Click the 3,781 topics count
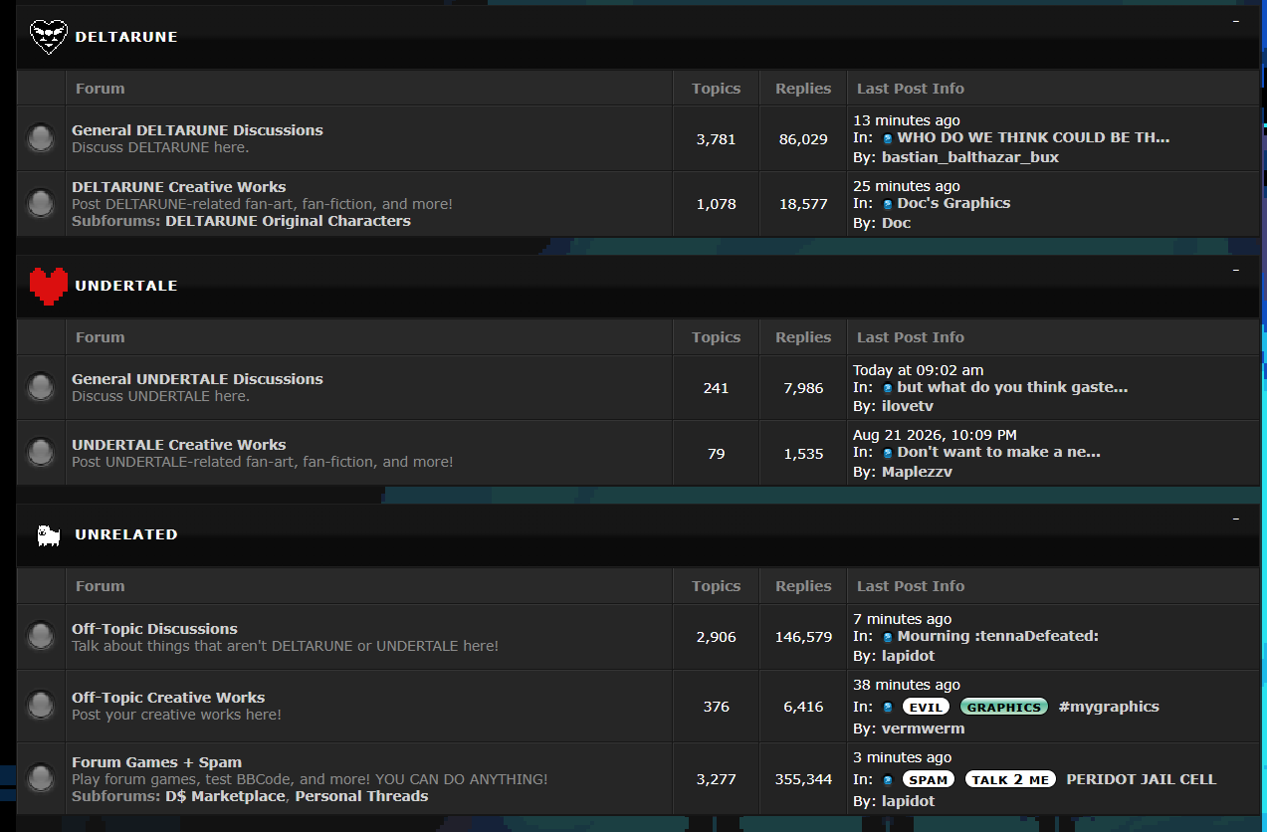Screen dimensions: 1267x832 click(717, 139)
